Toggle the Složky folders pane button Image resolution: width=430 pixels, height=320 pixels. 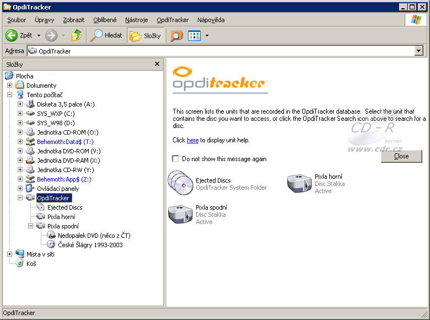coord(146,35)
